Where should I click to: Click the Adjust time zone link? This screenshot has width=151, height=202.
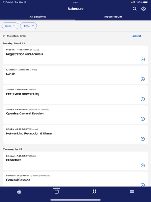(137, 36)
